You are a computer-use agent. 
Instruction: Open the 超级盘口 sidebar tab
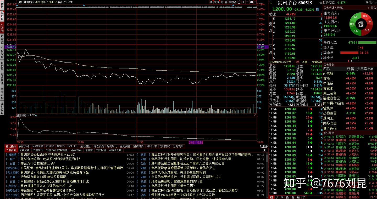coord(2,108)
